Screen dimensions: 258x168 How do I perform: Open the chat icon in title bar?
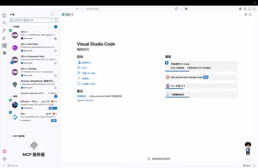tap(177, 9)
